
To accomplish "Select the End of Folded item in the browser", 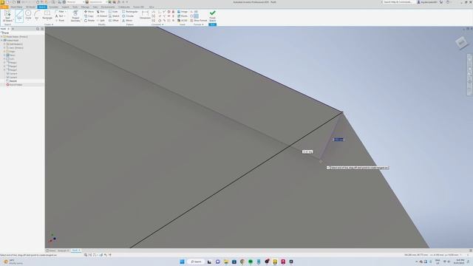I will pos(16,85).
